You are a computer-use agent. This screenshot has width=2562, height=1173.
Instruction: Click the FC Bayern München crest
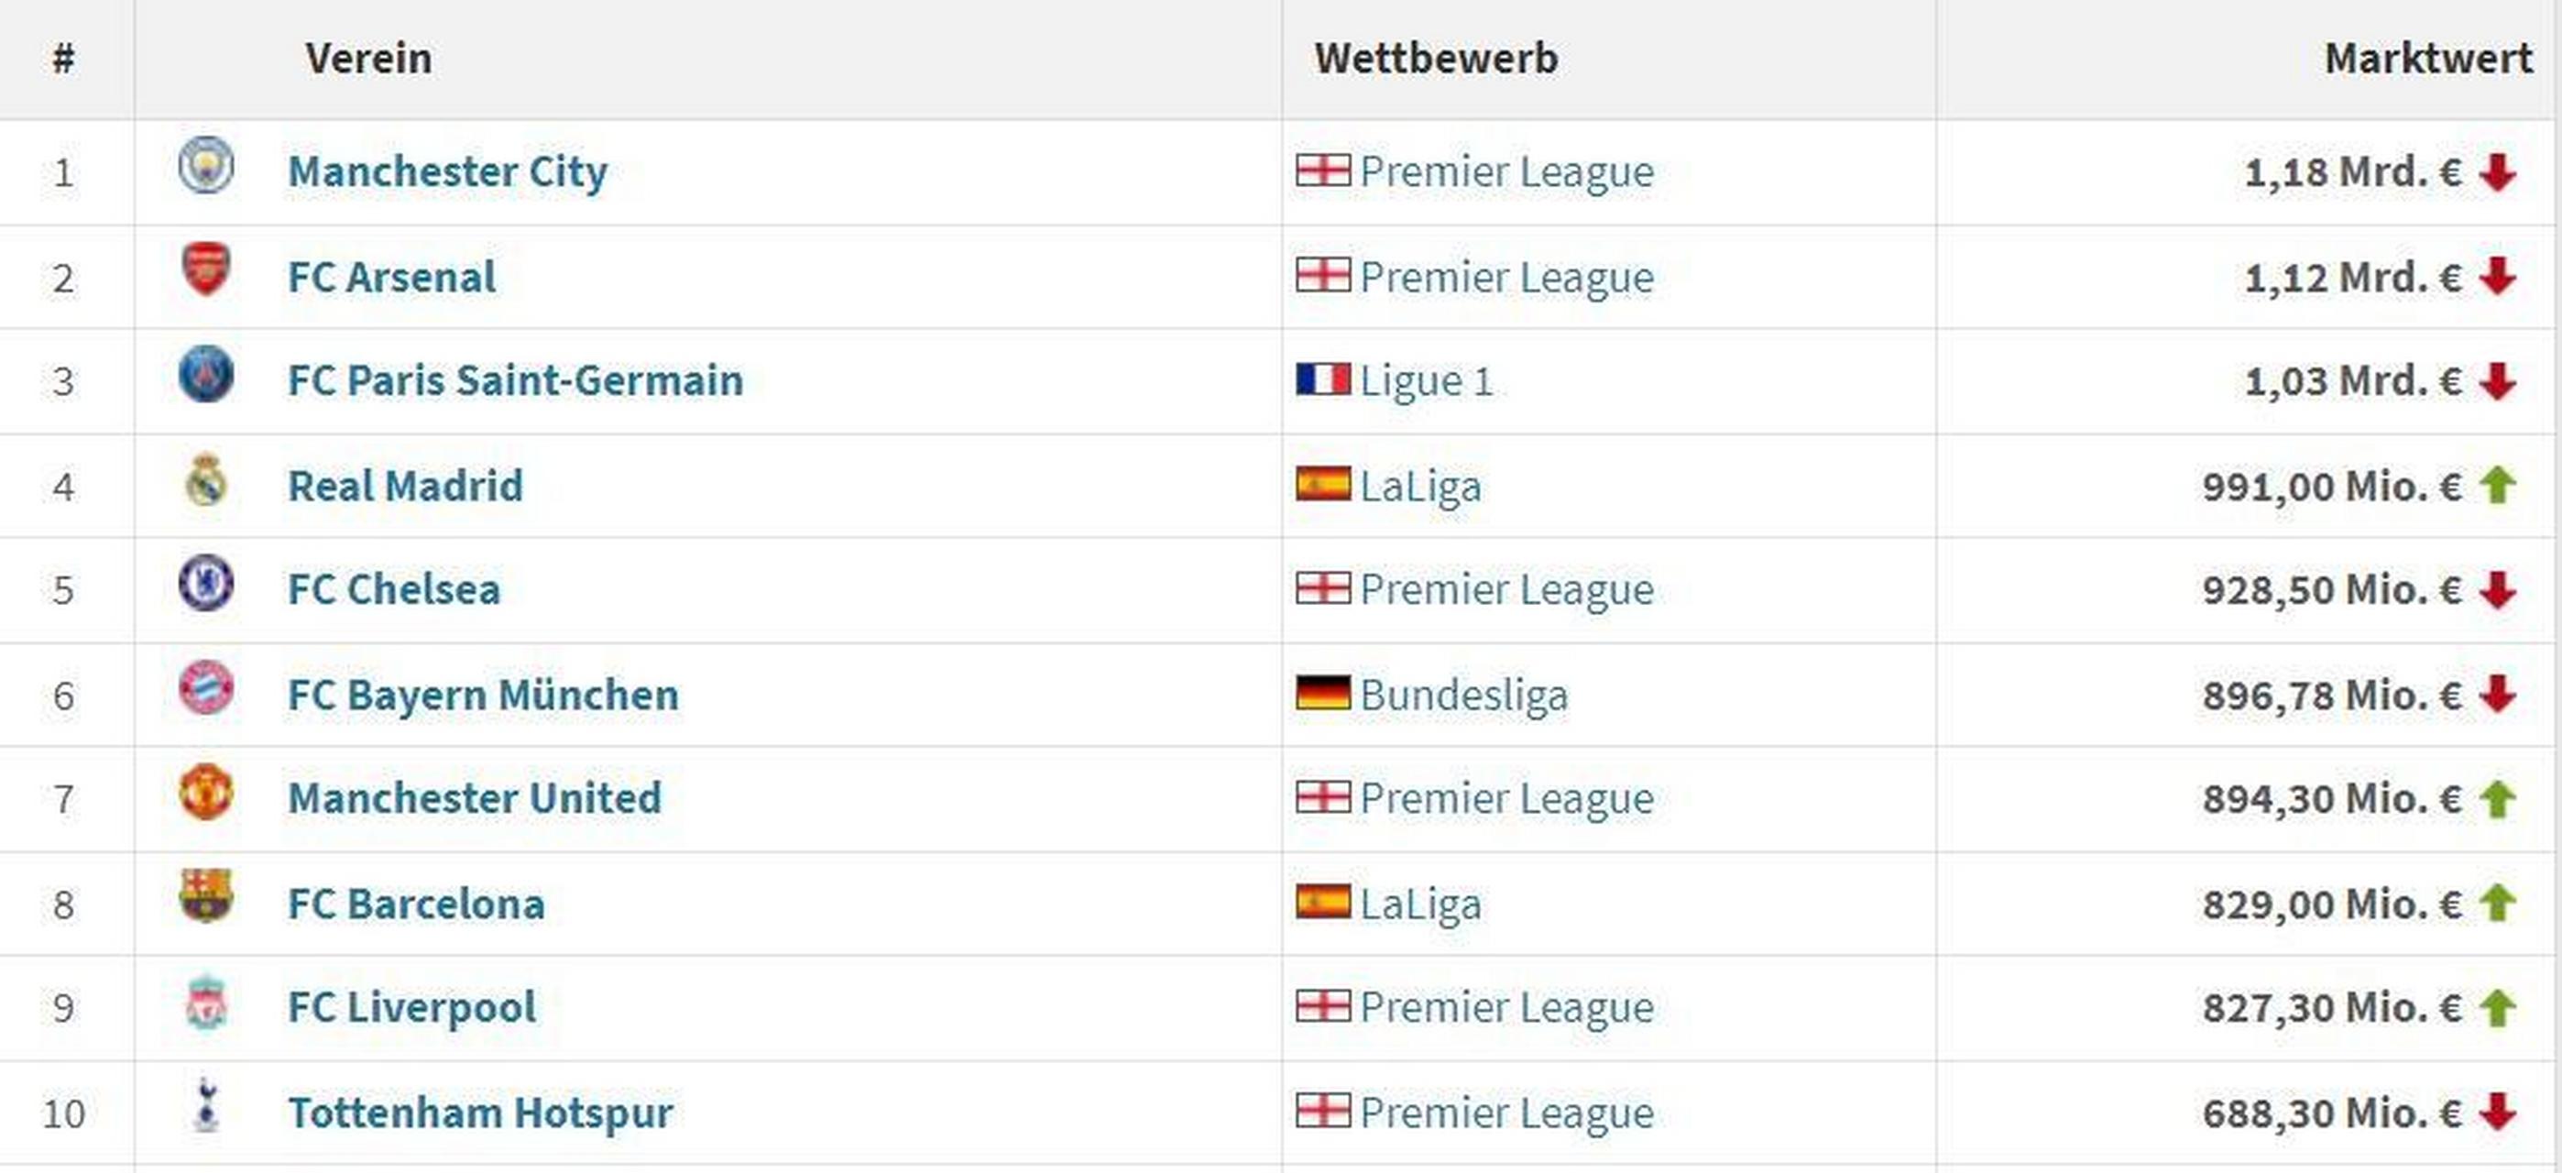[206, 687]
